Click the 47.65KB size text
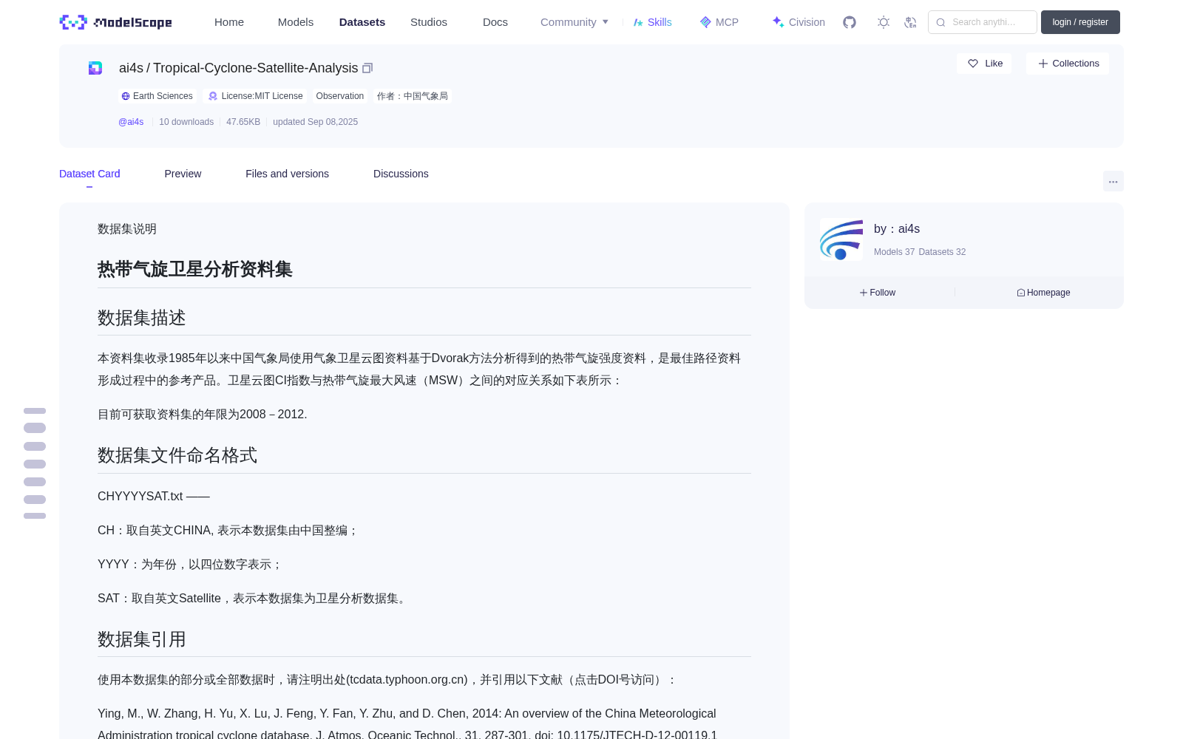This screenshot has height=739, width=1183. pyautogui.click(x=243, y=122)
